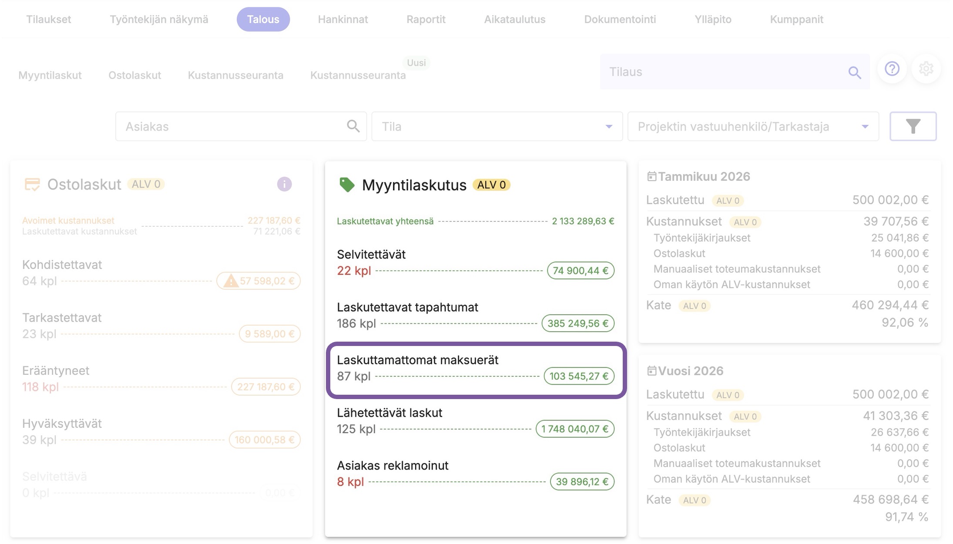Click the Asiakas field search icon

click(x=353, y=126)
